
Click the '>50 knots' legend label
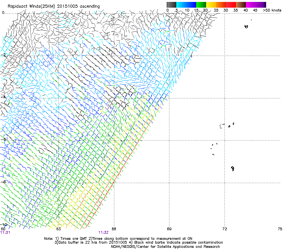(x=272, y=10)
